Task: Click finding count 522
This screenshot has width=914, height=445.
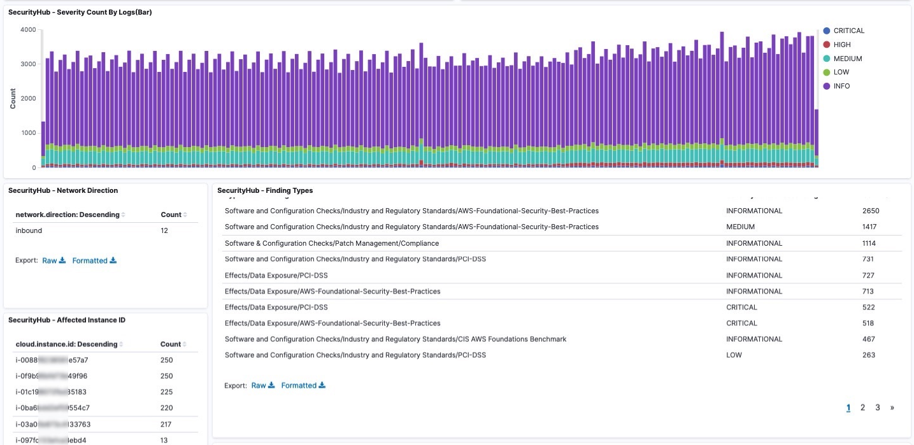Action: 868,307
